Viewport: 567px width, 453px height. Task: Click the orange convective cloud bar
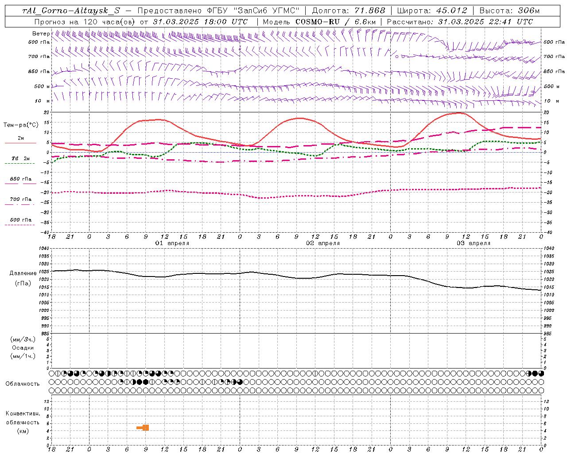tap(143, 428)
